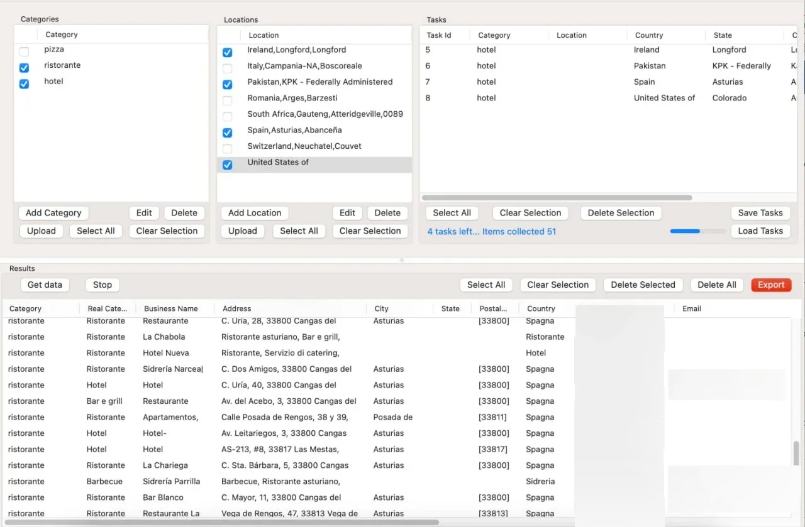The width and height of the screenshot is (805, 527).
Task: Click the Country column header in Tasks
Action: pyautogui.click(x=649, y=35)
